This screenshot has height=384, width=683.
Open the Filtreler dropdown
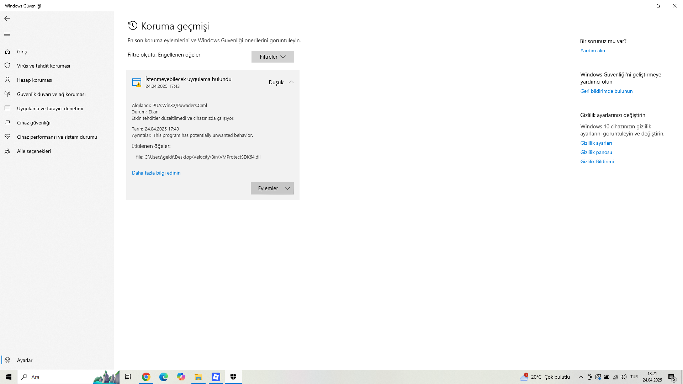[x=272, y=57]
